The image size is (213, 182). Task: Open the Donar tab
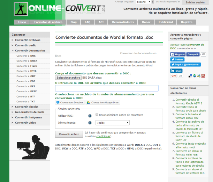coord(146,22)
